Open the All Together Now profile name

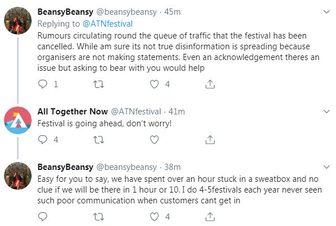[x=72, y=112]
